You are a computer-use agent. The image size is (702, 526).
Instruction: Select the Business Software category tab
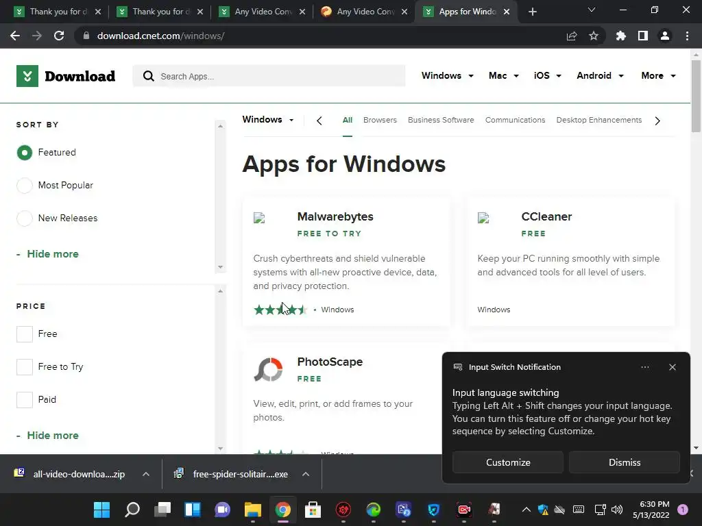(x=441, y=120)
